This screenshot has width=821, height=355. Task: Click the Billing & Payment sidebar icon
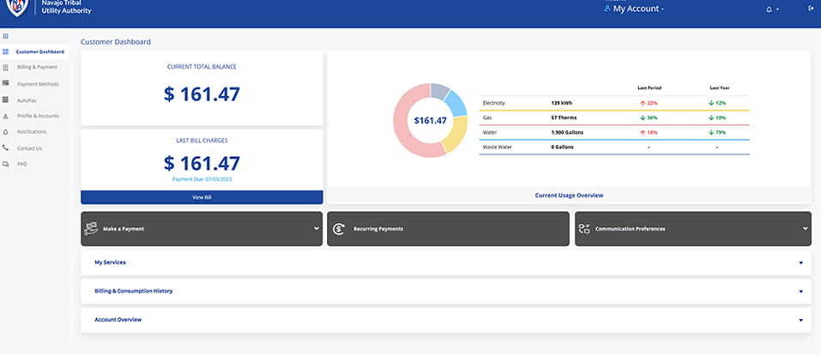tap(6, 67)
